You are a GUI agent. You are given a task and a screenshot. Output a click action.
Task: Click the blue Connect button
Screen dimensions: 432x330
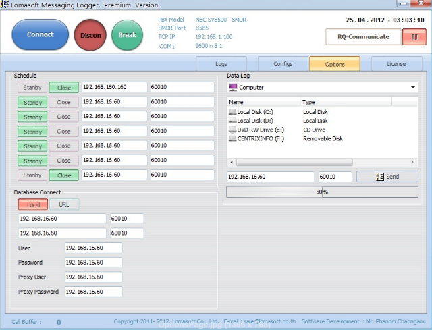pyautogui.click(x=40, y=35)
